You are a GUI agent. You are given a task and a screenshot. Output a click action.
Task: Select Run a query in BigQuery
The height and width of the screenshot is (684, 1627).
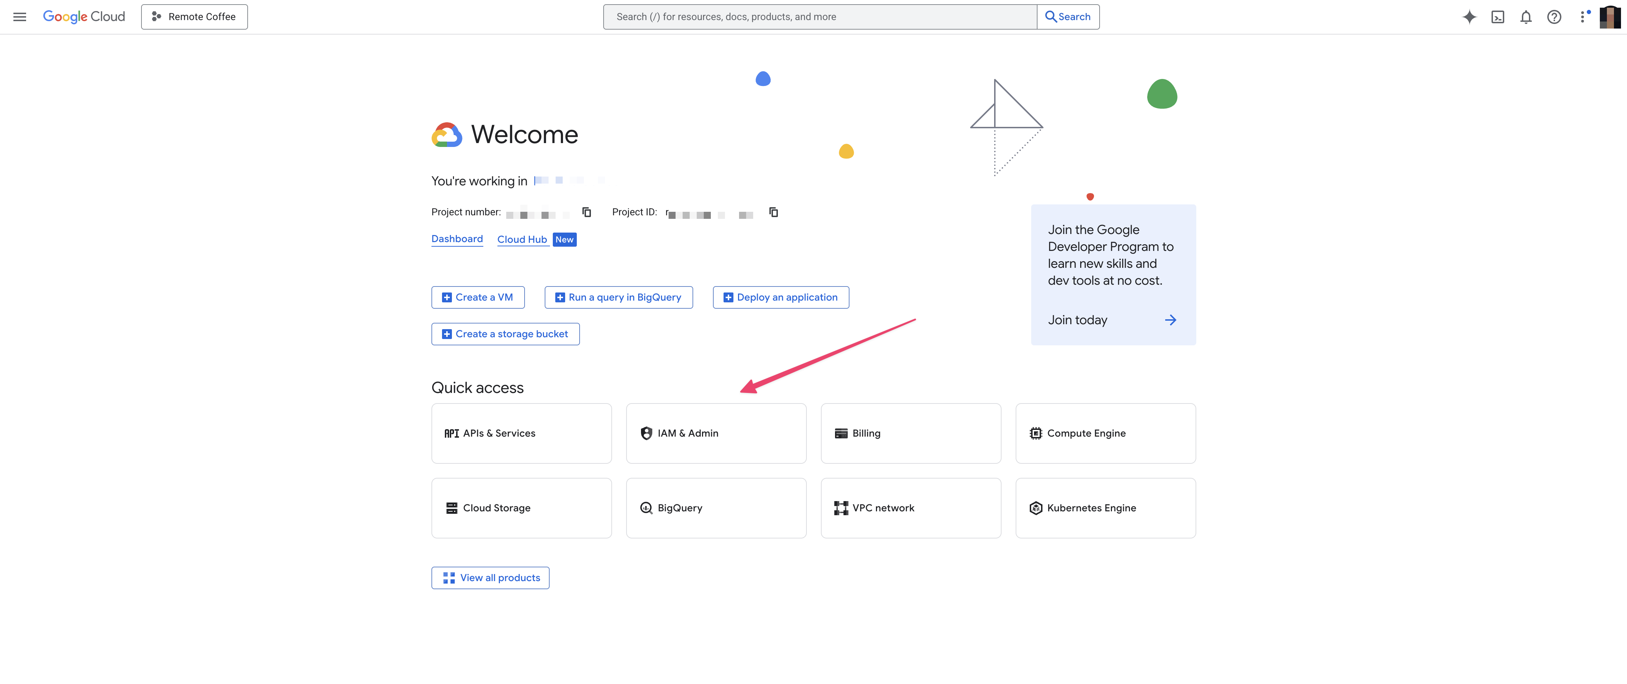pyautogui.click(x=618, y=297)
